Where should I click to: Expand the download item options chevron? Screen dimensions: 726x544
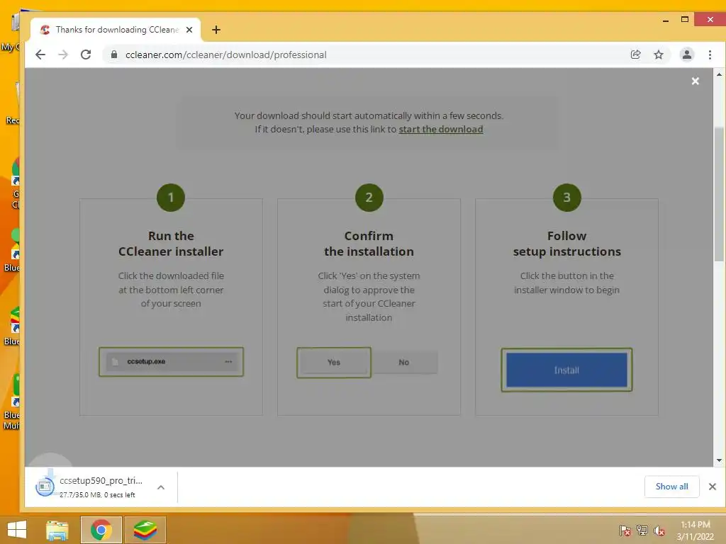(x=161, y=487)
